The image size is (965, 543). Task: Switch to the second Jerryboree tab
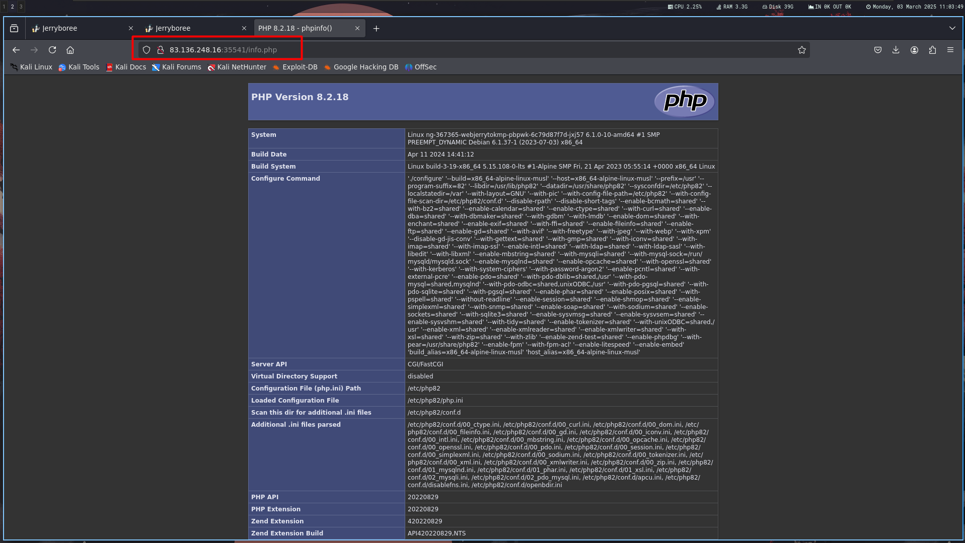pyautogui.click(x=191, y=28)
